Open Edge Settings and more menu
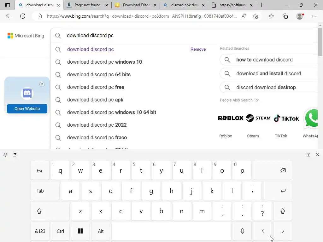The image size is (323, 242). pyautogui.click(x=314, y=16)
